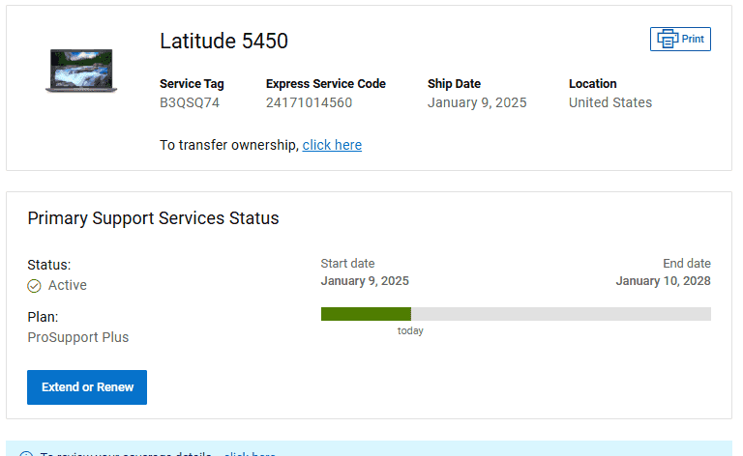Click the Express Service Code label
Screen dimensions: 743x456
click(x=326, y=84)
